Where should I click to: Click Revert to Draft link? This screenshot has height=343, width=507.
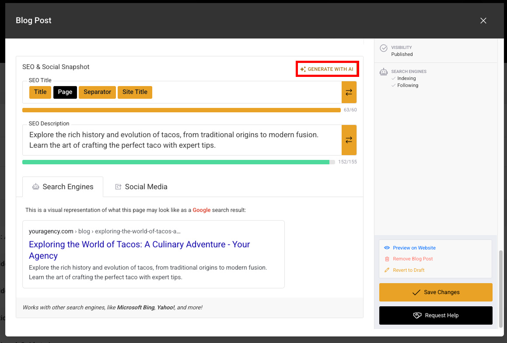pyautogui.click(x=409, y=270)
